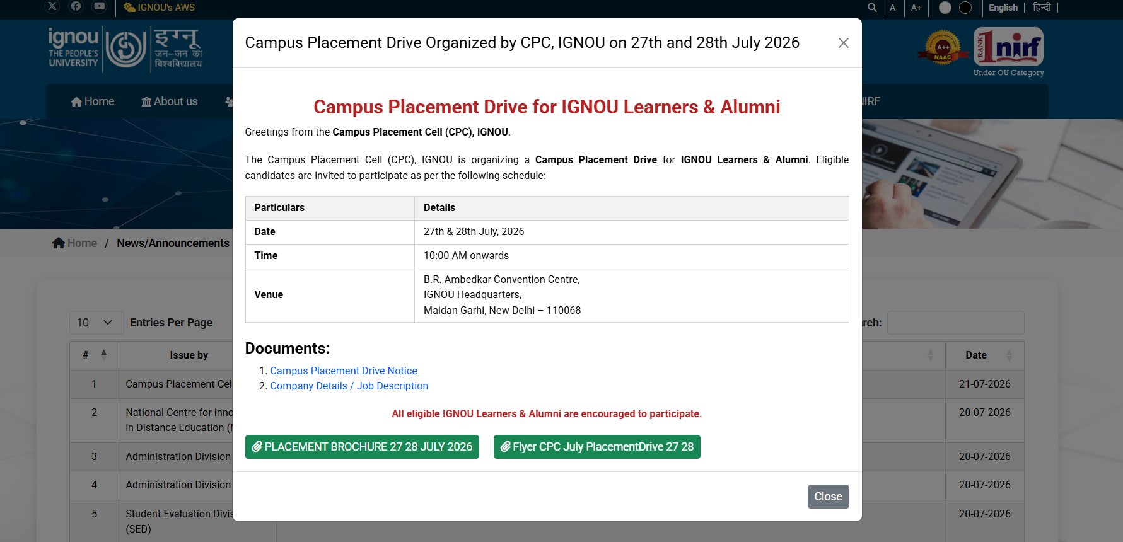Image resolution: width=1123 pixels, height=542 pixels.
Task: Click the Venue row label
Action: point(269,295)
